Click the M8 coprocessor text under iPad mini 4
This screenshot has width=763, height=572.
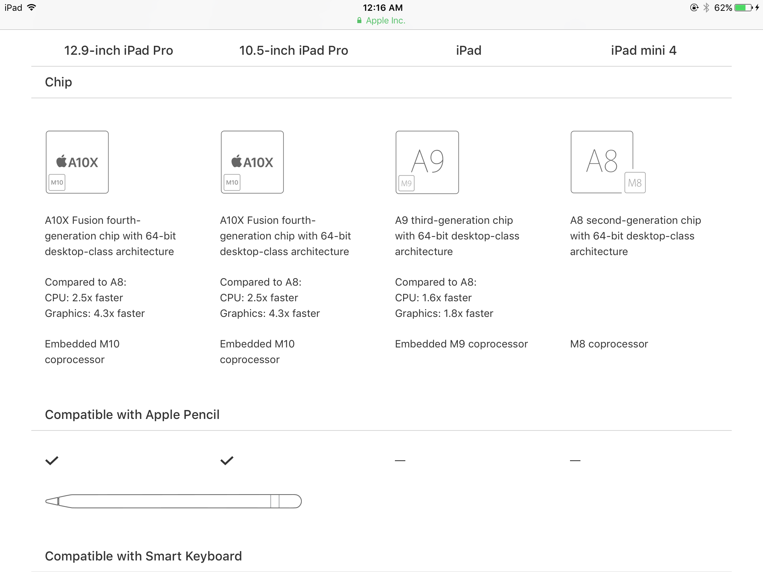pos(609,344)
